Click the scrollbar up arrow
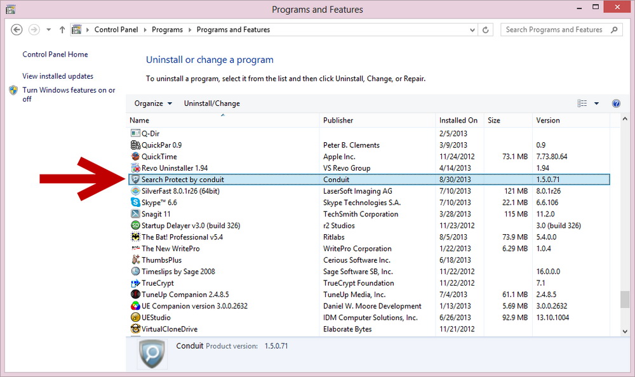Viewport: 635px width, 377px height. 625,119
